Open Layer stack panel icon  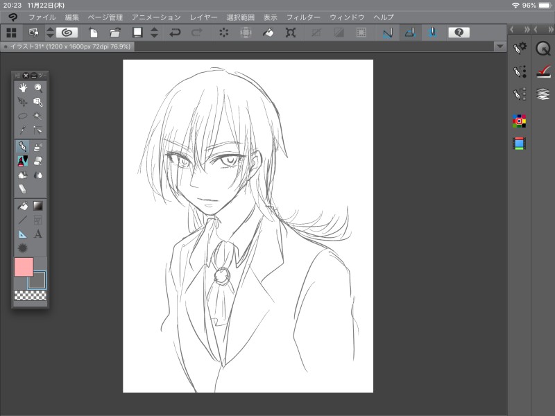[x=543, y=94]
